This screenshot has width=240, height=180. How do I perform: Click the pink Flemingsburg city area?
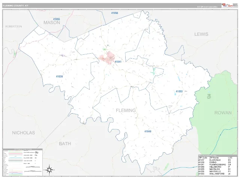(107, 58)
